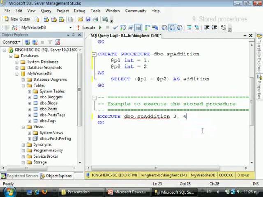Open the Activity Monitor icon

pos(105,19)
